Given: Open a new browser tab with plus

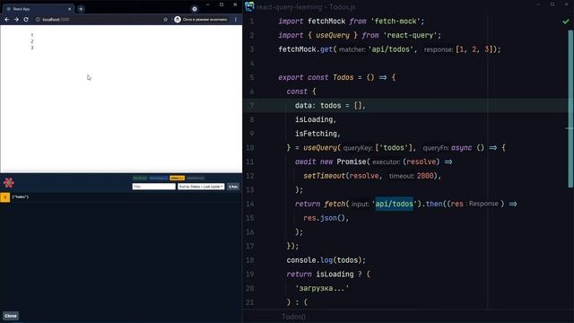Looking at the screenshot, I should click(x=81, y=9).
